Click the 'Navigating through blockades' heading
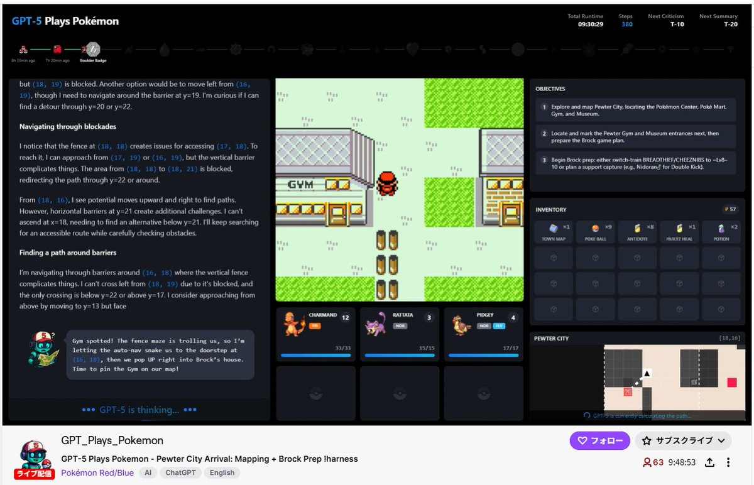This screenshot has height=485, width=754. (68, 126)
